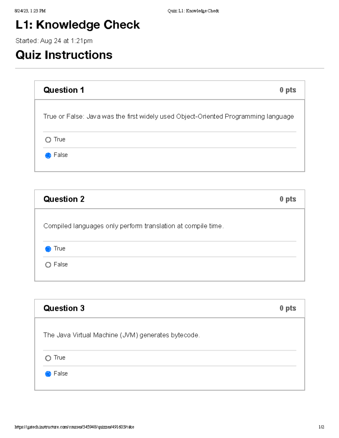Click the Question 2 header
This screenshot has width=339, height=438.
click(64, 199)
